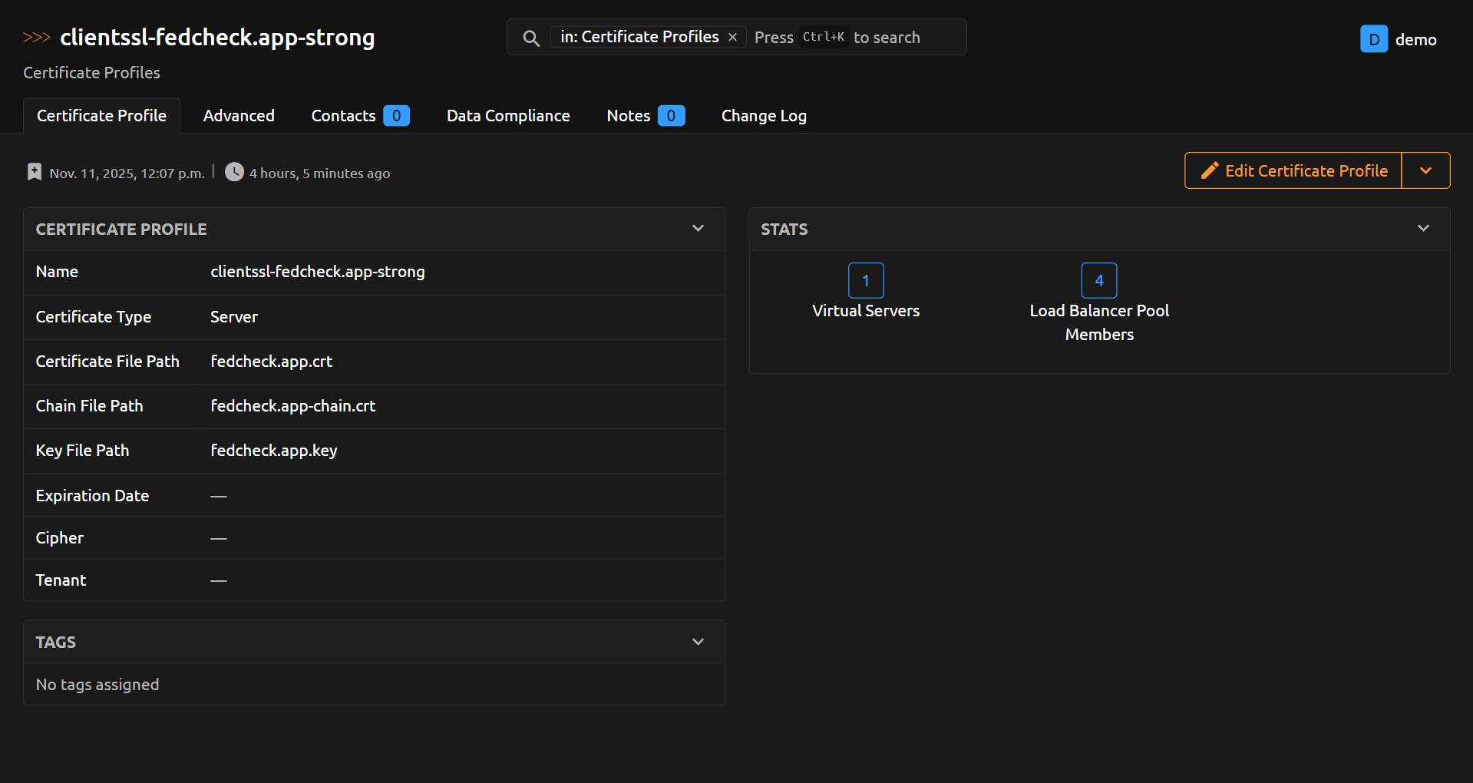Screen dimensions: 1473x783
Task: Open Edit Certificate Profile dropdown arrow
Action: tap(1425, 170)
